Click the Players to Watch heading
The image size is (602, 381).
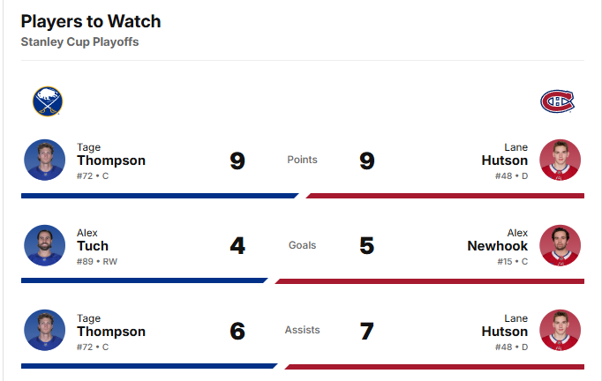coord(91,21)
